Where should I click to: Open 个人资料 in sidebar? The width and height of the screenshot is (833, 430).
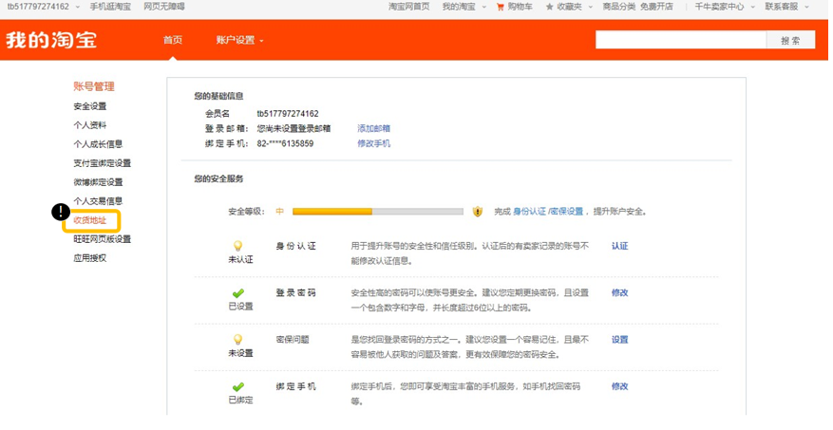90,125
